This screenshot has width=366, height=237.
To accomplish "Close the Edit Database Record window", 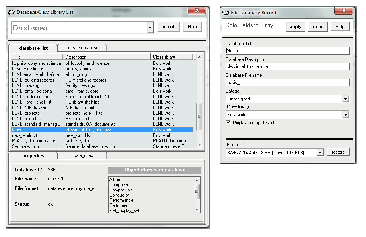I will click(343, 11).
